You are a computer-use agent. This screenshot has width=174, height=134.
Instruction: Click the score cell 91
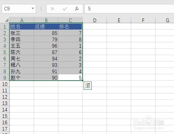click(x=46, y=71)
